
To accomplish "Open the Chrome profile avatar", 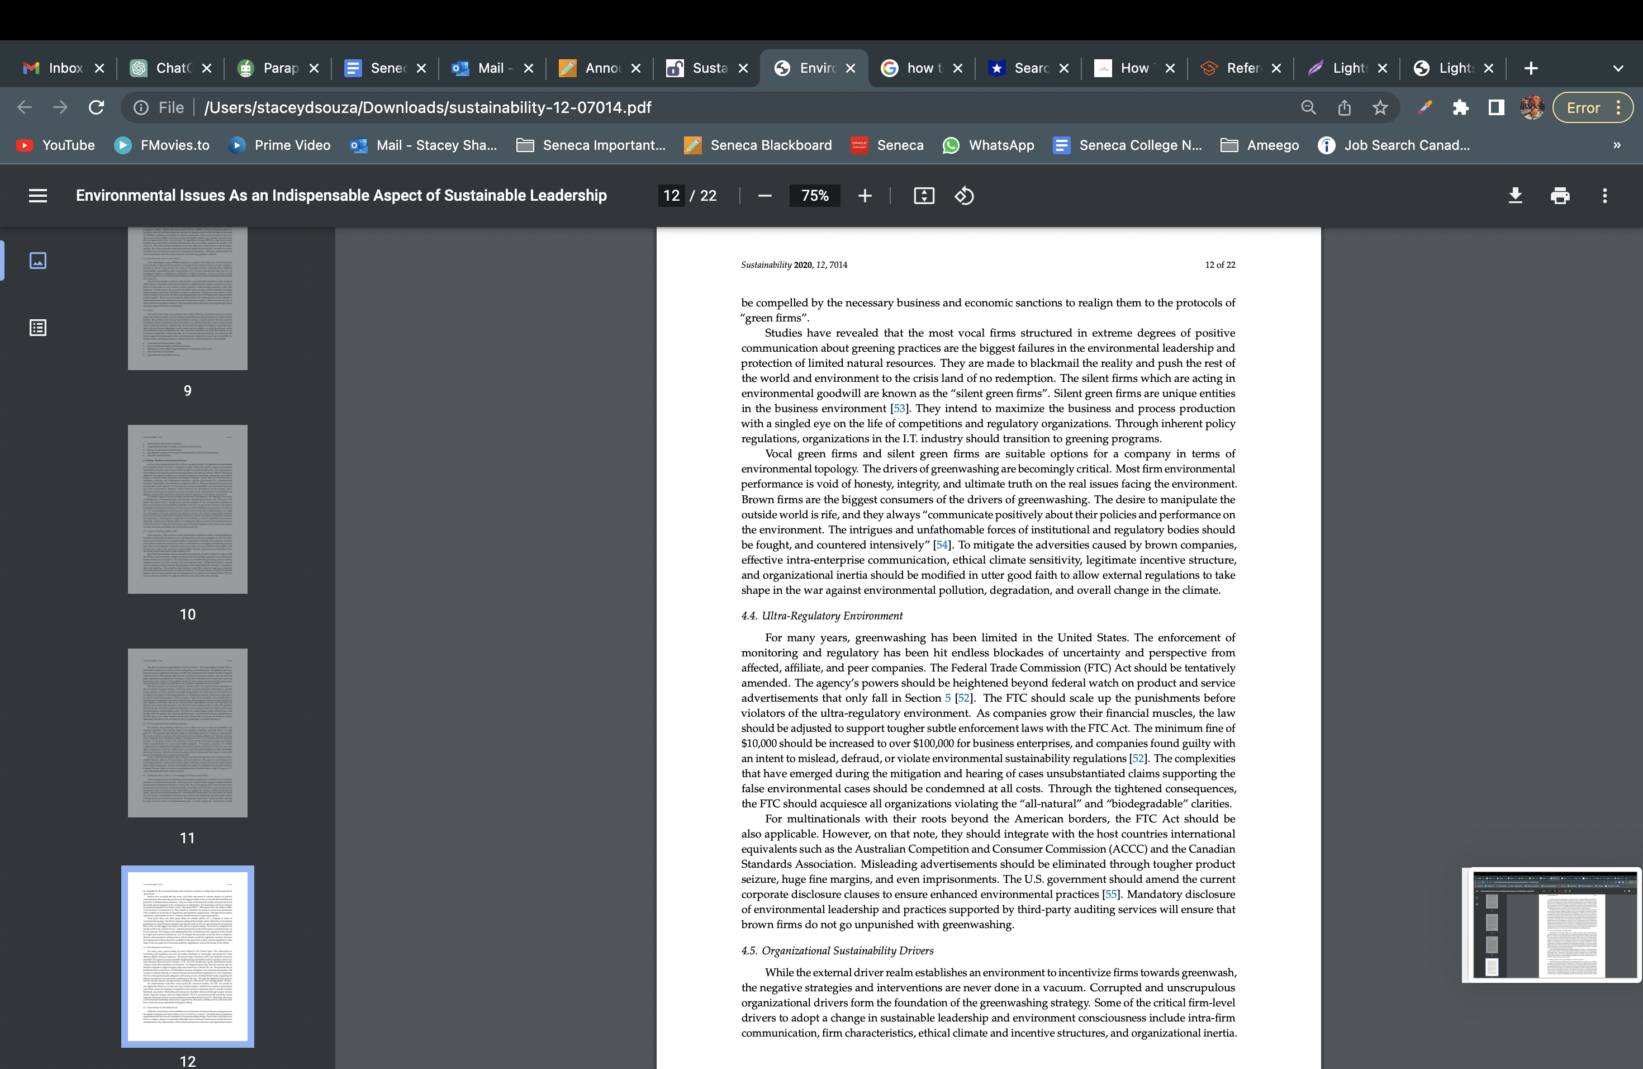I will tap(1532, 108).
